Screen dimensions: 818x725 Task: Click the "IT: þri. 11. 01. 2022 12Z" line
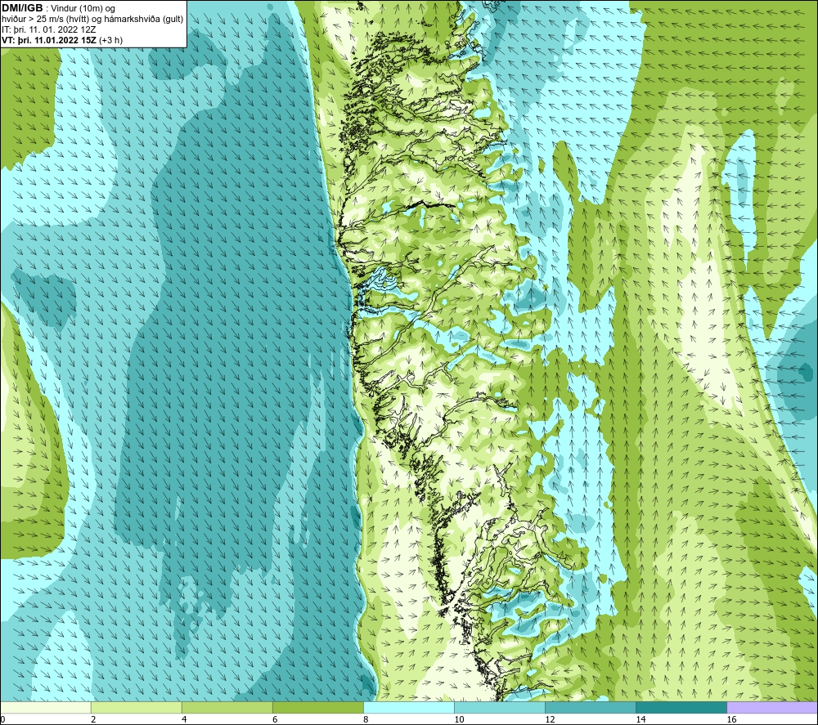tap(49, 29)
